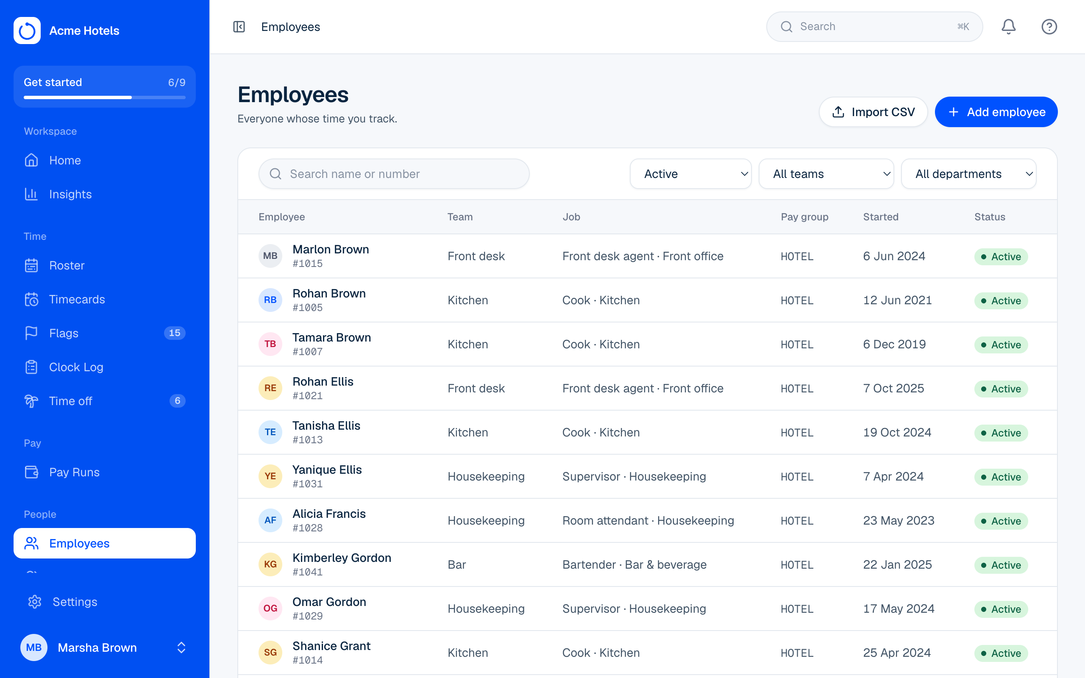Screen dimensions: 1085x678
Task: Go to Home in sidebar
Action: (104, 160)
